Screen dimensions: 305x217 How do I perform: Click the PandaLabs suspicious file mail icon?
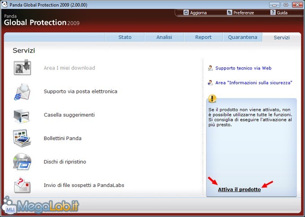tap(22, 185)
